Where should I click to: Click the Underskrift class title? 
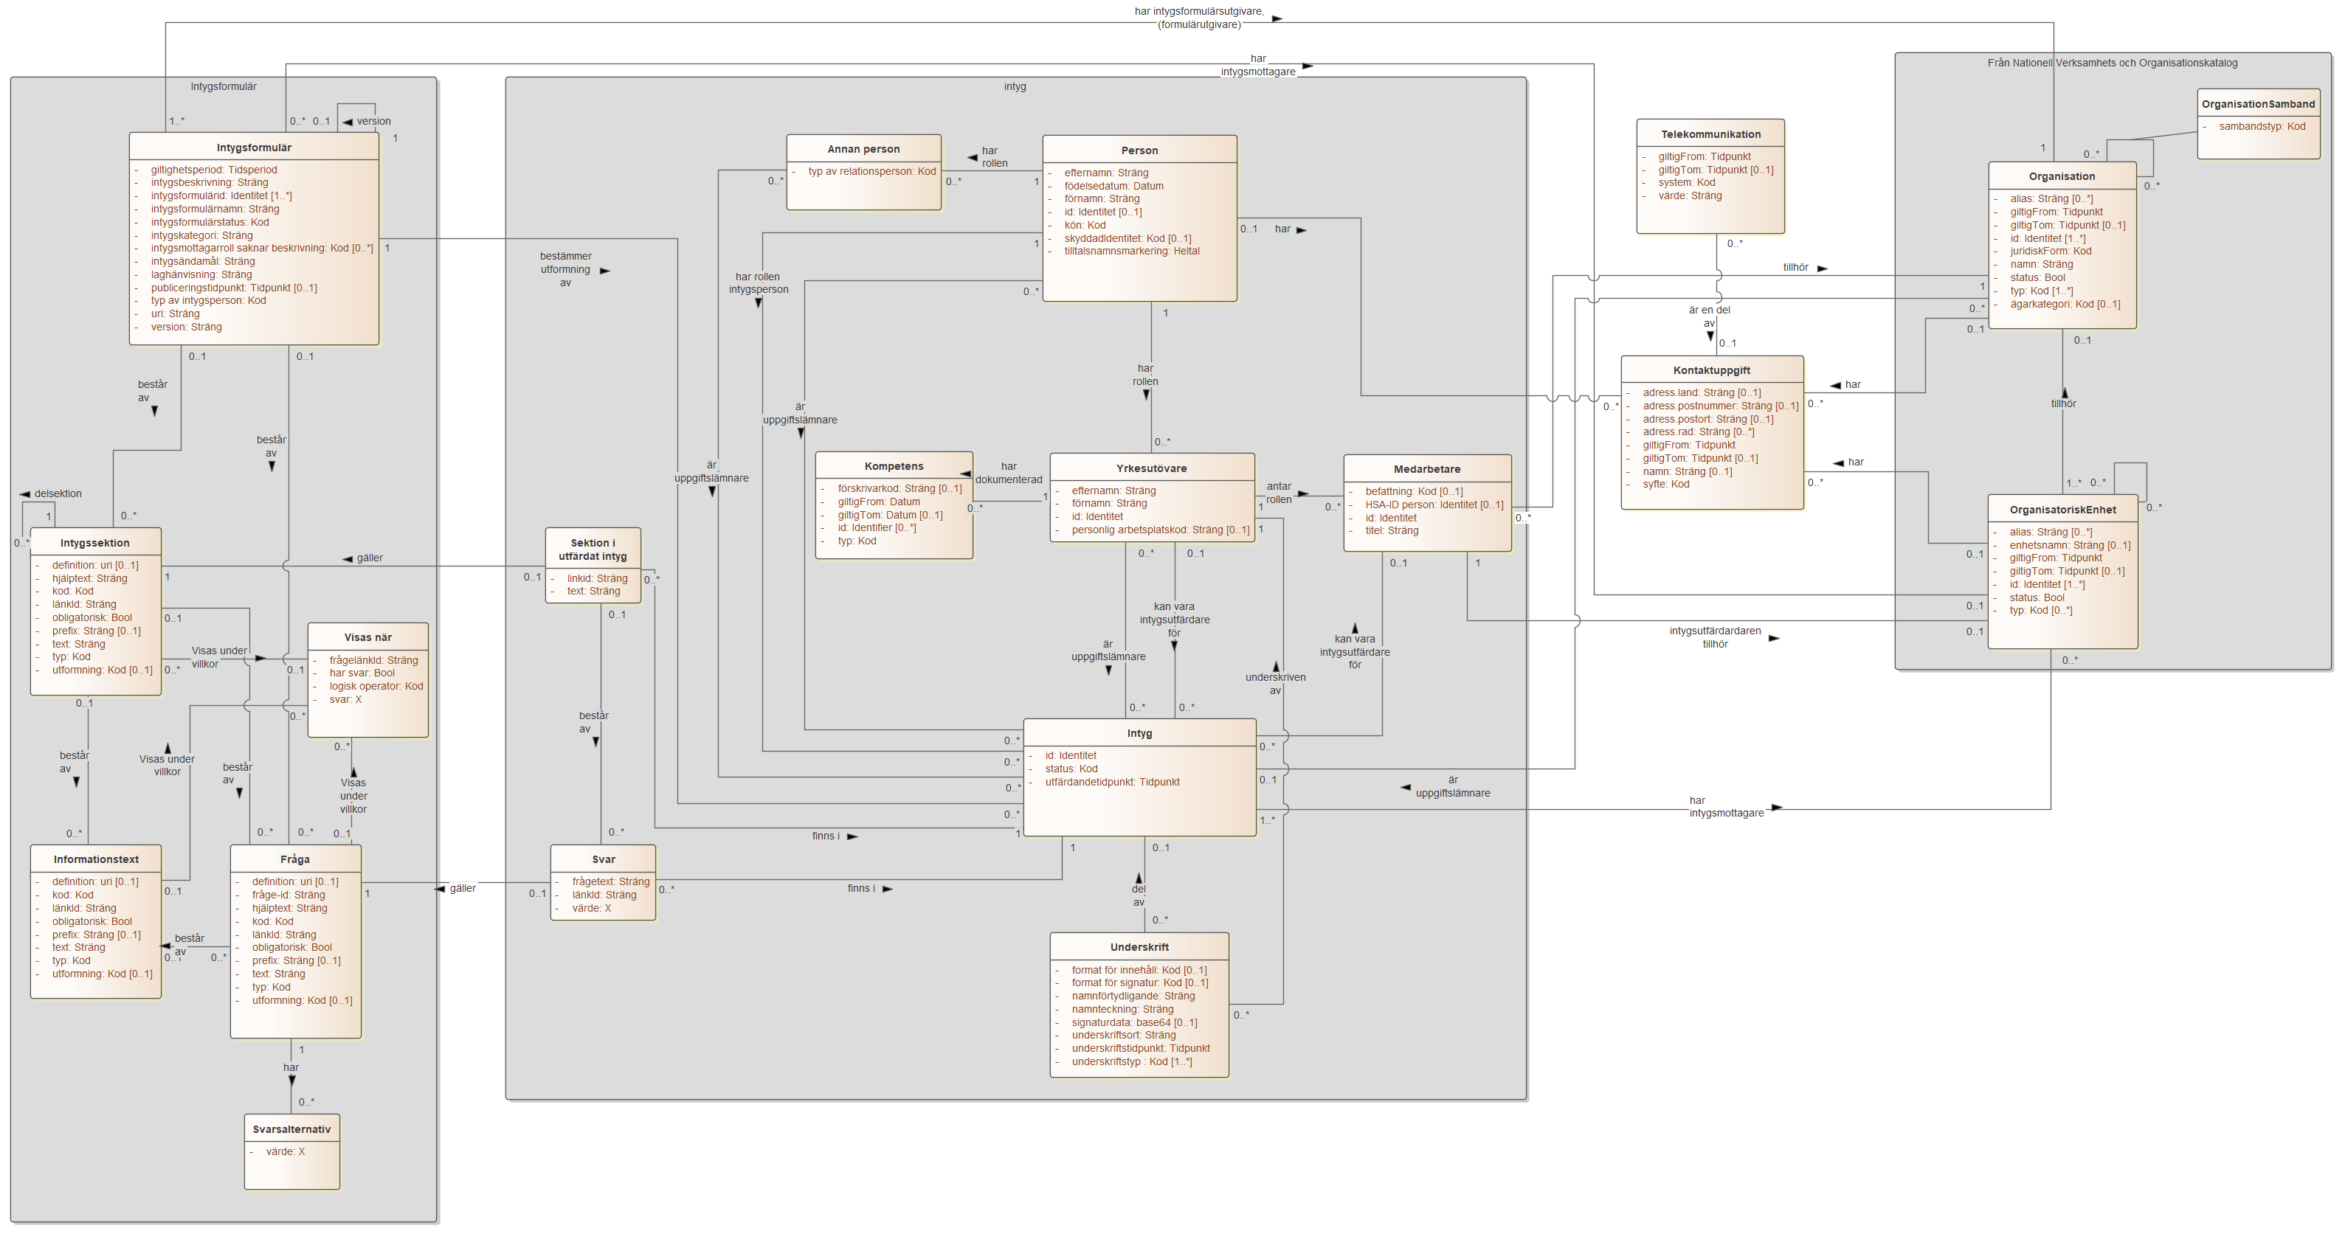pos(1139,947)
